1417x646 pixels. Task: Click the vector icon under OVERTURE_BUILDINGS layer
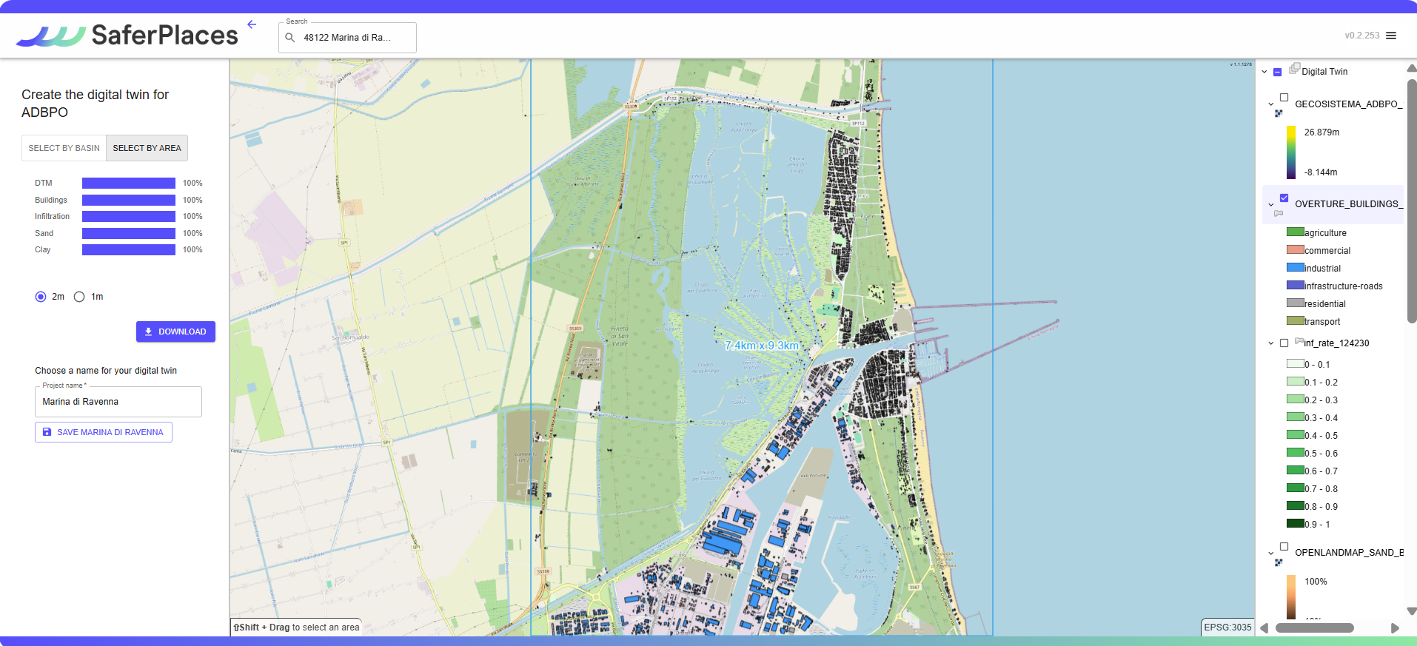[x=1279, y=213]
